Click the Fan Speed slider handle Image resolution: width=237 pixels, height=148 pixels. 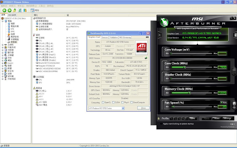173,107
